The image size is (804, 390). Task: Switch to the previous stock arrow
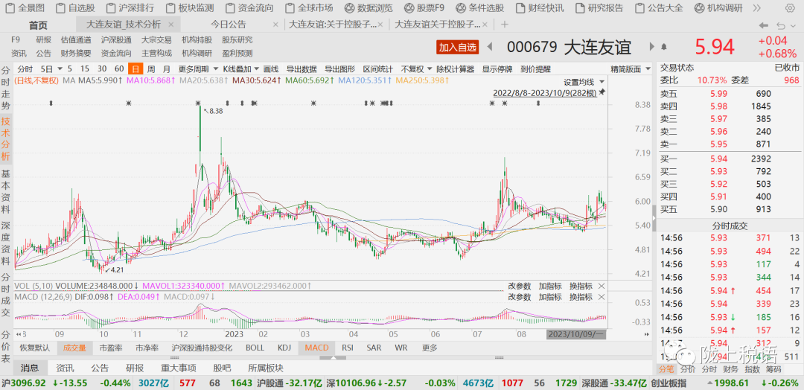pyautogui.click(x=490, y=47)
